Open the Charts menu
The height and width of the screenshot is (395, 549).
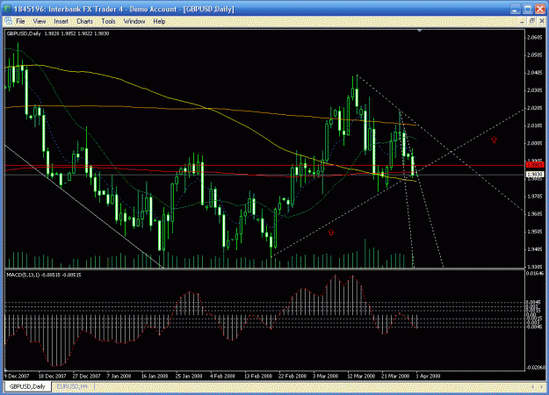point(84,21)
